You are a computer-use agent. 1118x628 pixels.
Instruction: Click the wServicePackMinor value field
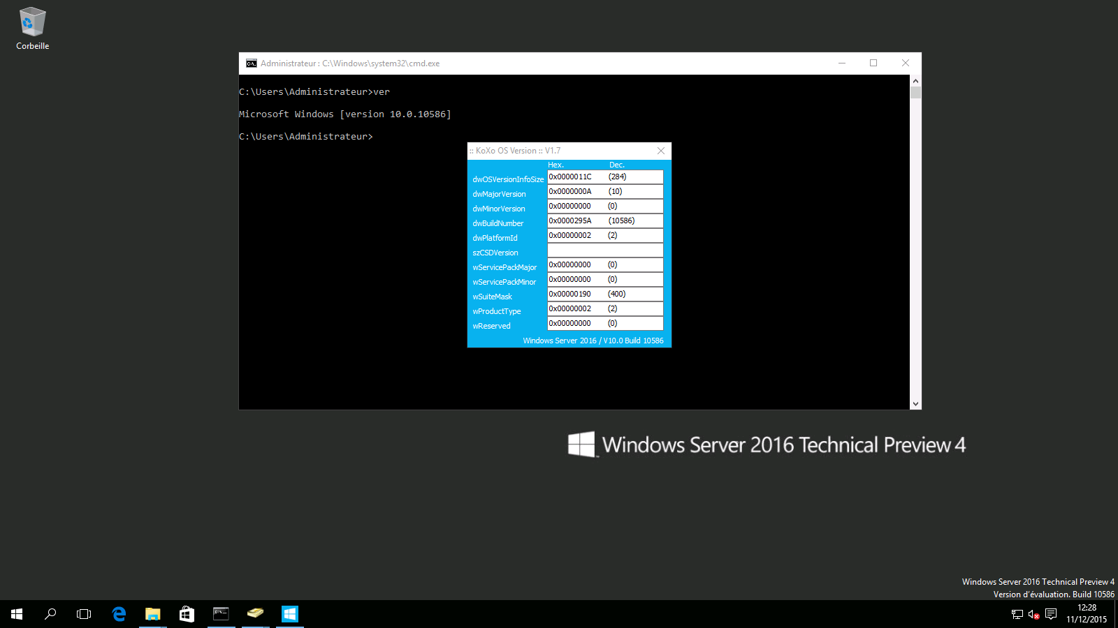tap(605, 280)
